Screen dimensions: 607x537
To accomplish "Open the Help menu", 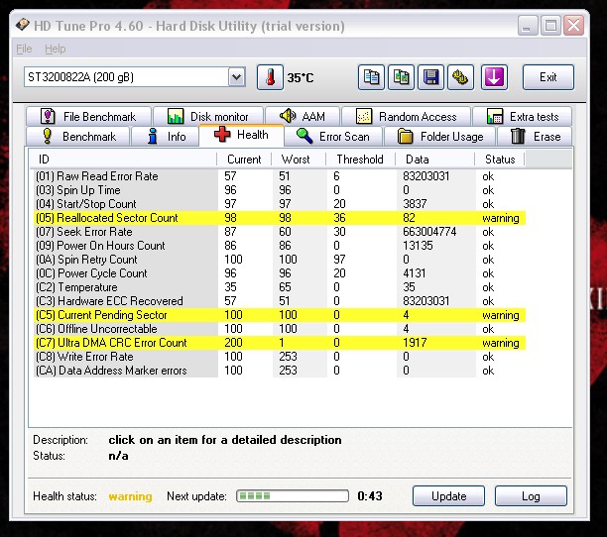I will [56, 49].
